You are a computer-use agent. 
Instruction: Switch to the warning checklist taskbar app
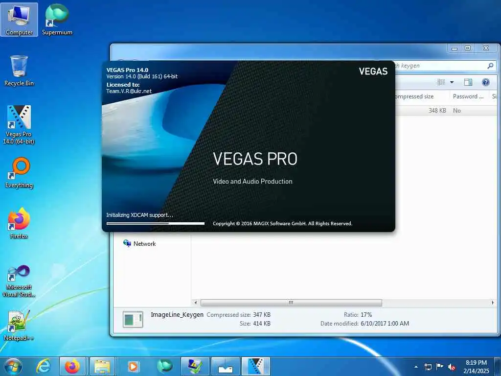coord(195,366)
